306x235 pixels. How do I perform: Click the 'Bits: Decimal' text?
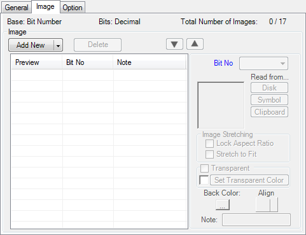[120, 22]
